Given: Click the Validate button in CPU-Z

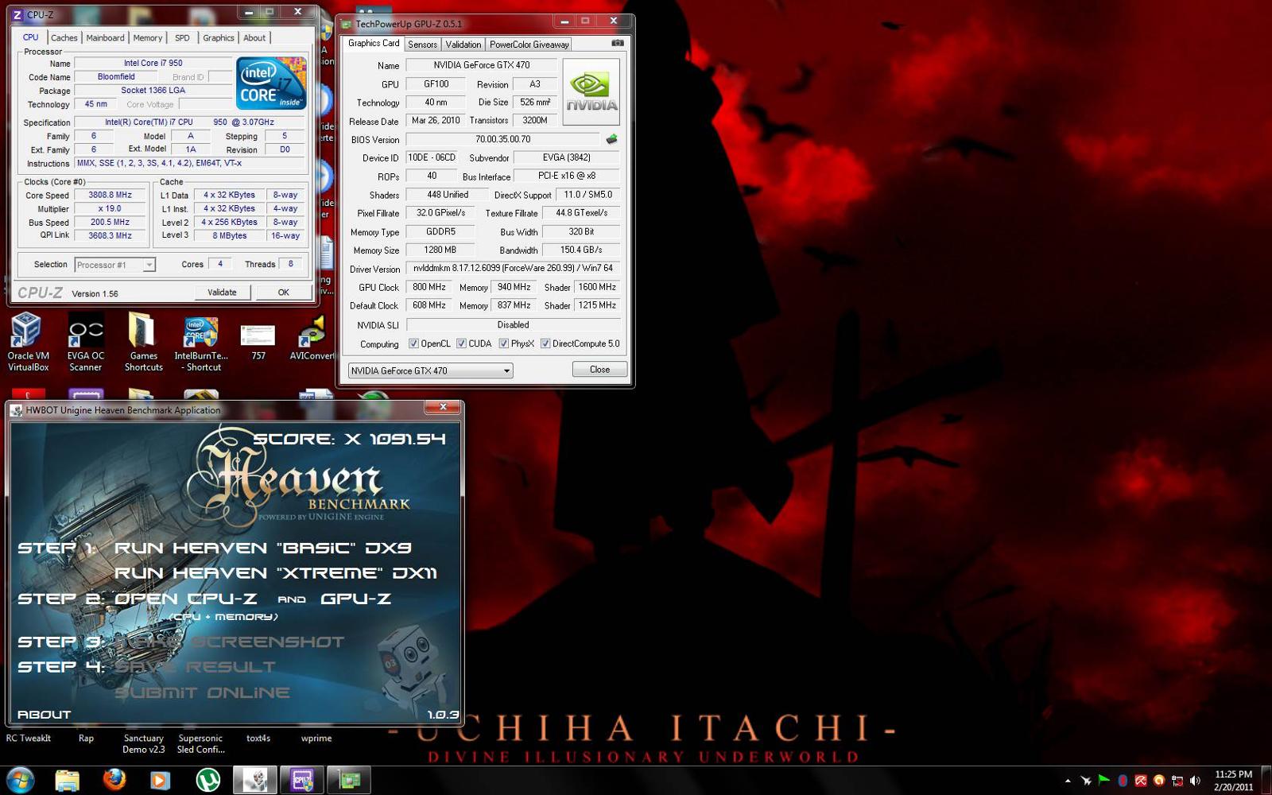Looking at the screenshot, I should coord(222,292).
